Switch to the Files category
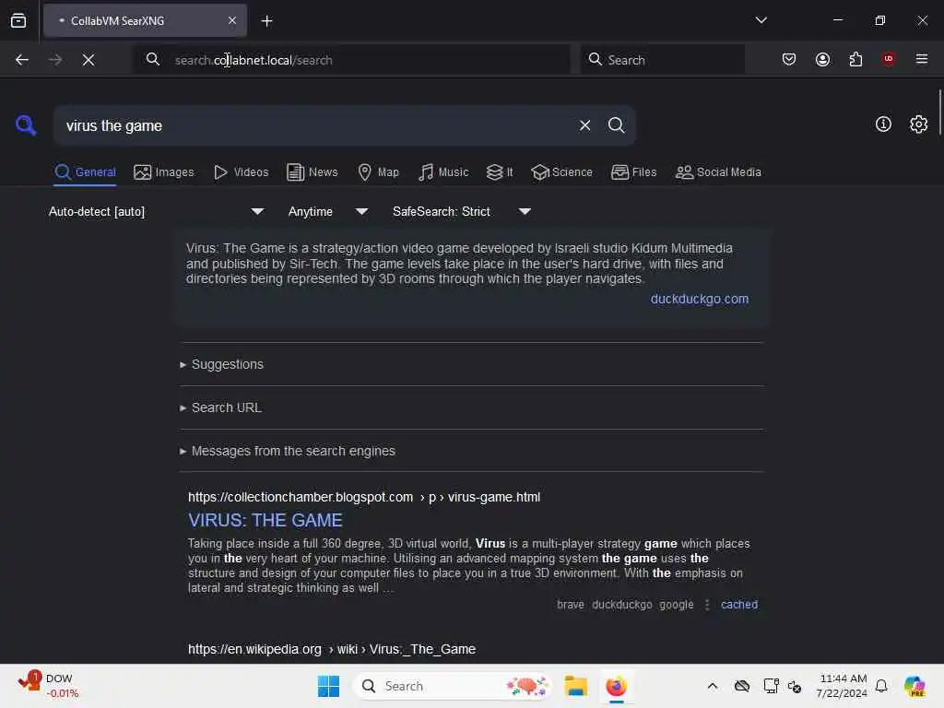 (x=633, y=172)
